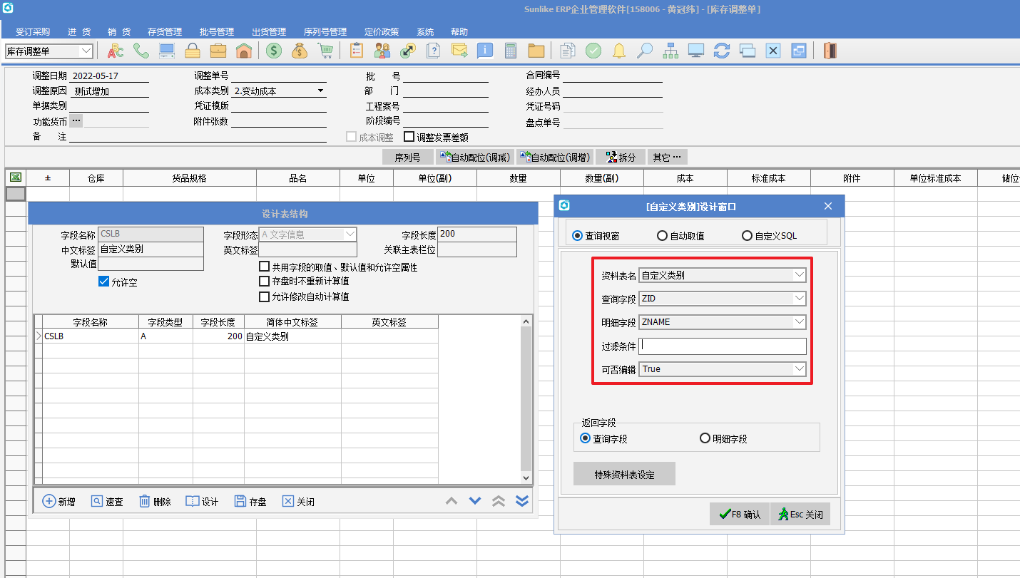
Task: Open the 帮助 menu
Action: (459, 31)
